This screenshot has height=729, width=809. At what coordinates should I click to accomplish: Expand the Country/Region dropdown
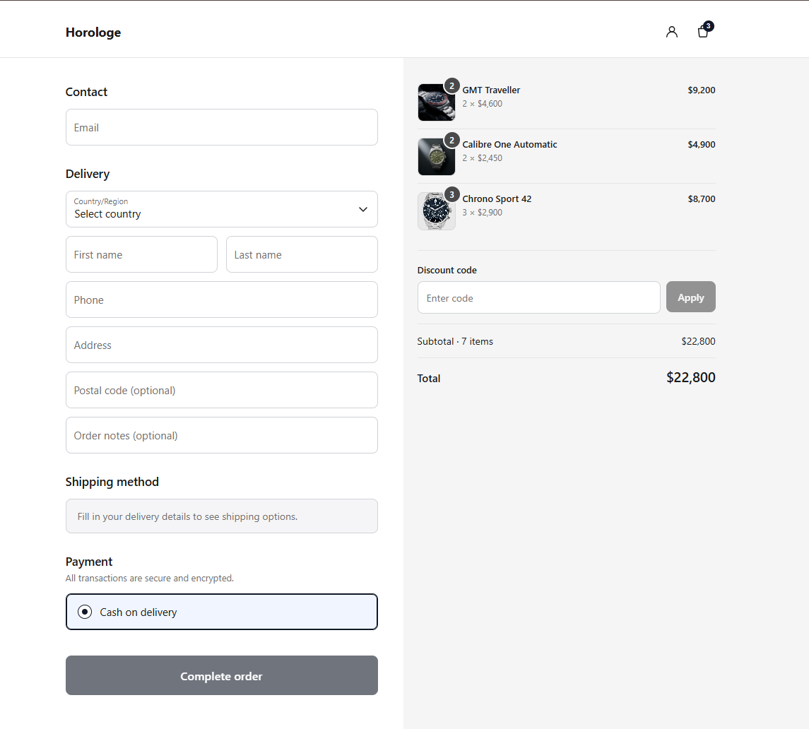click(x=221, y=209)
